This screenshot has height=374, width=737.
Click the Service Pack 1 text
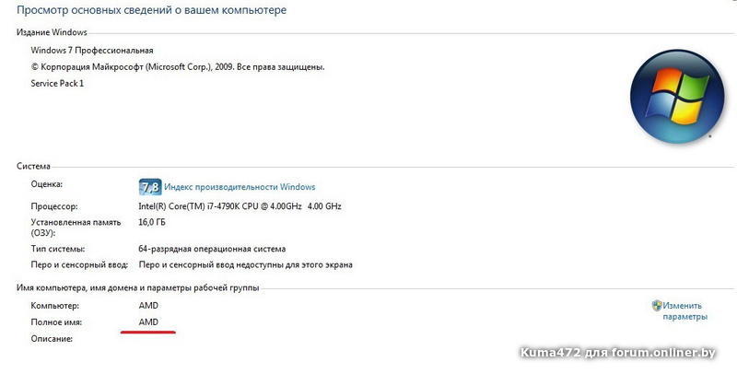click(x=57, y=83)
